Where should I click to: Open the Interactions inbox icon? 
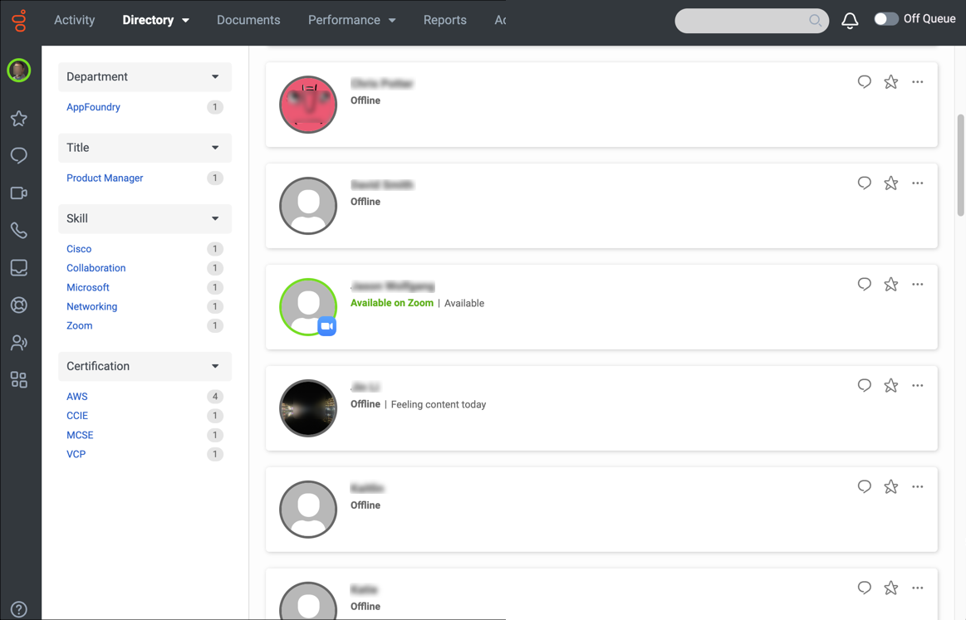pos(18,267)
